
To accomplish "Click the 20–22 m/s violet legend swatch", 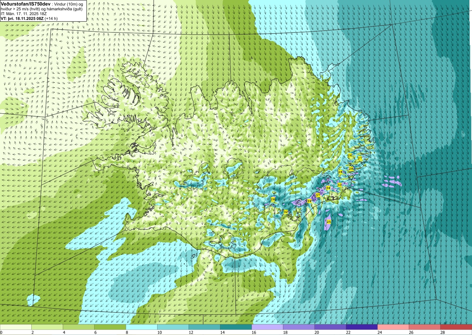I will (330, 327).
